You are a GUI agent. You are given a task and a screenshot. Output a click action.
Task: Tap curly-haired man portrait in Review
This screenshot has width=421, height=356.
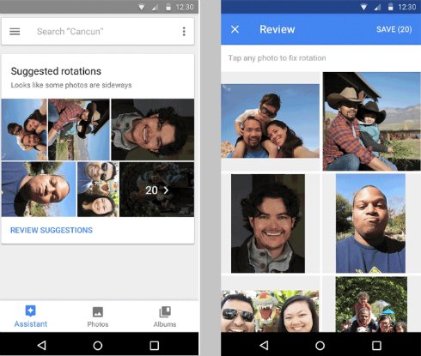(x=268, y=223)
